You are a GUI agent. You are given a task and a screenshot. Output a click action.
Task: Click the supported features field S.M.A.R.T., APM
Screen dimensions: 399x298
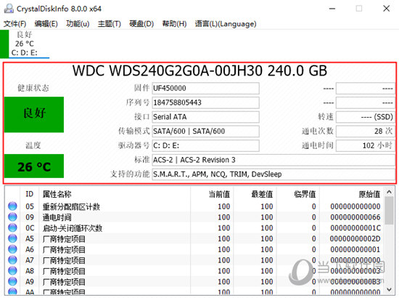(273, 174)
